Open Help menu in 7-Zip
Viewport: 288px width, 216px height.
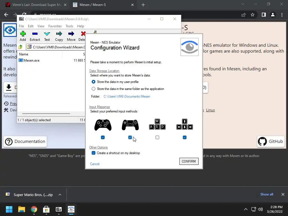click(80, 26)
